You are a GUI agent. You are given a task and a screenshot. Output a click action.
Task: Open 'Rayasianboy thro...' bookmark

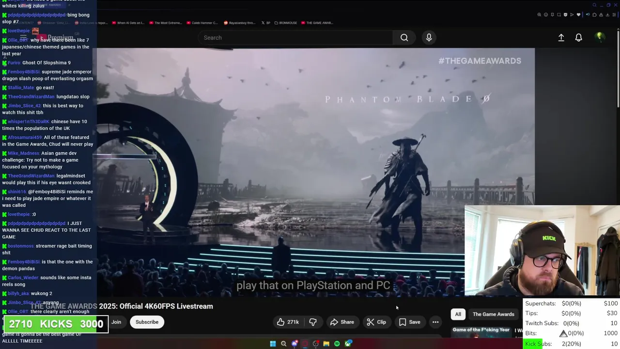click(240, 23)
